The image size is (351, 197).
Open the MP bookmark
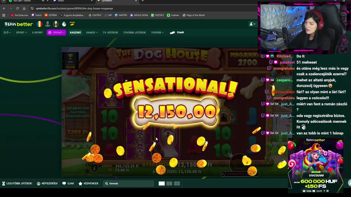(108, 15)
